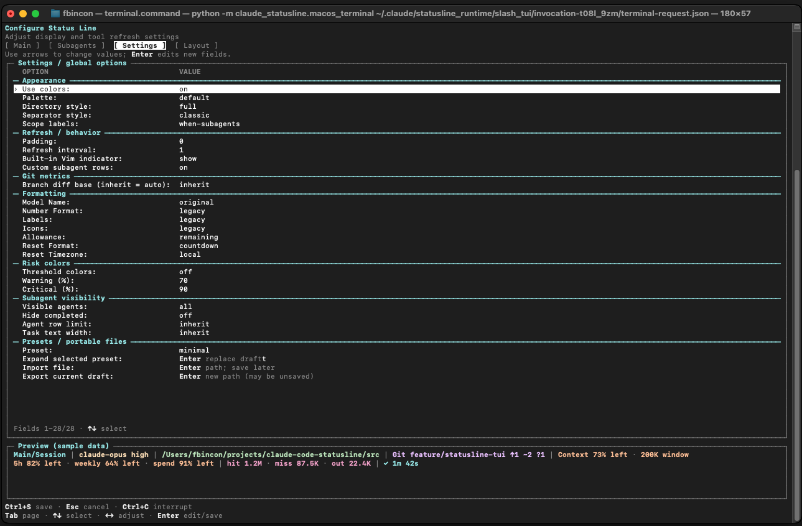
Task: Click the Palette value default
Action: pos(194,98)
